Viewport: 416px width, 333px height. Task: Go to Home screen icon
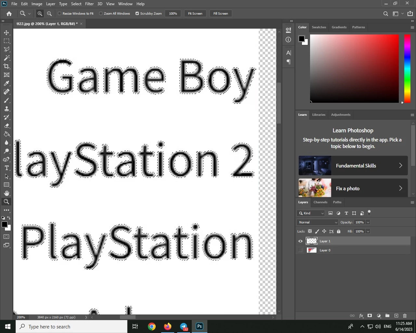(9, 13)
